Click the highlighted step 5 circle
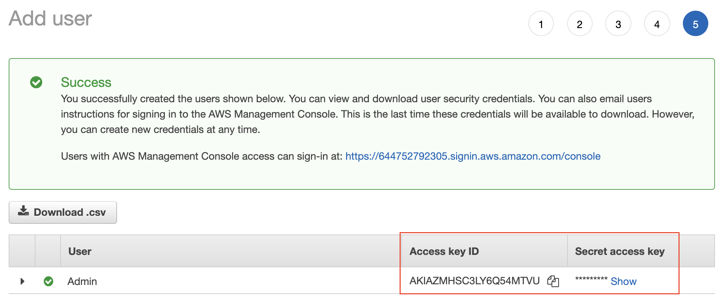 tap(696, 23)
